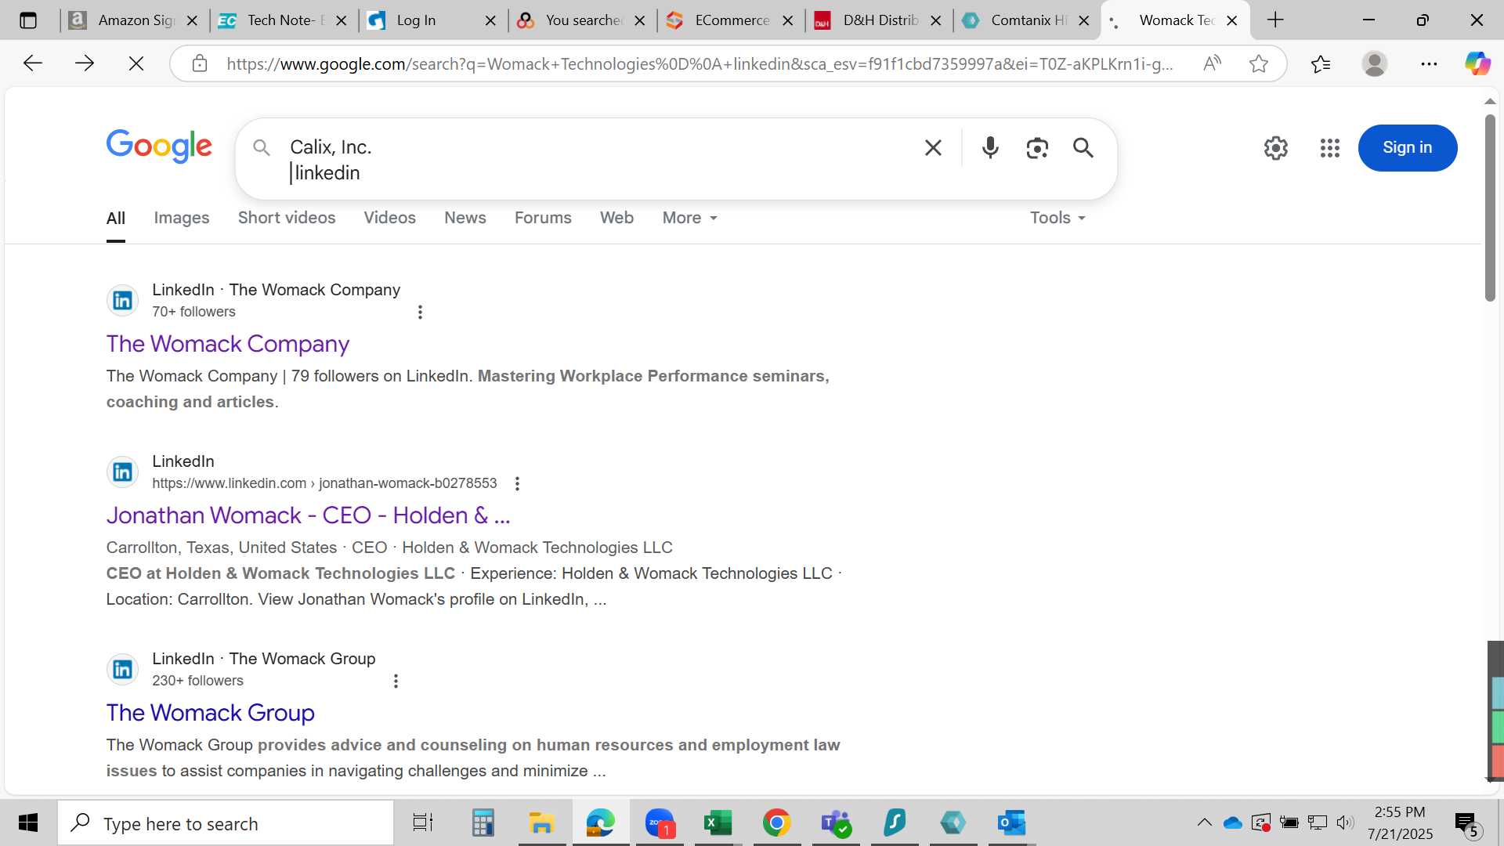Open tab actions menu button

click(28, 20)
